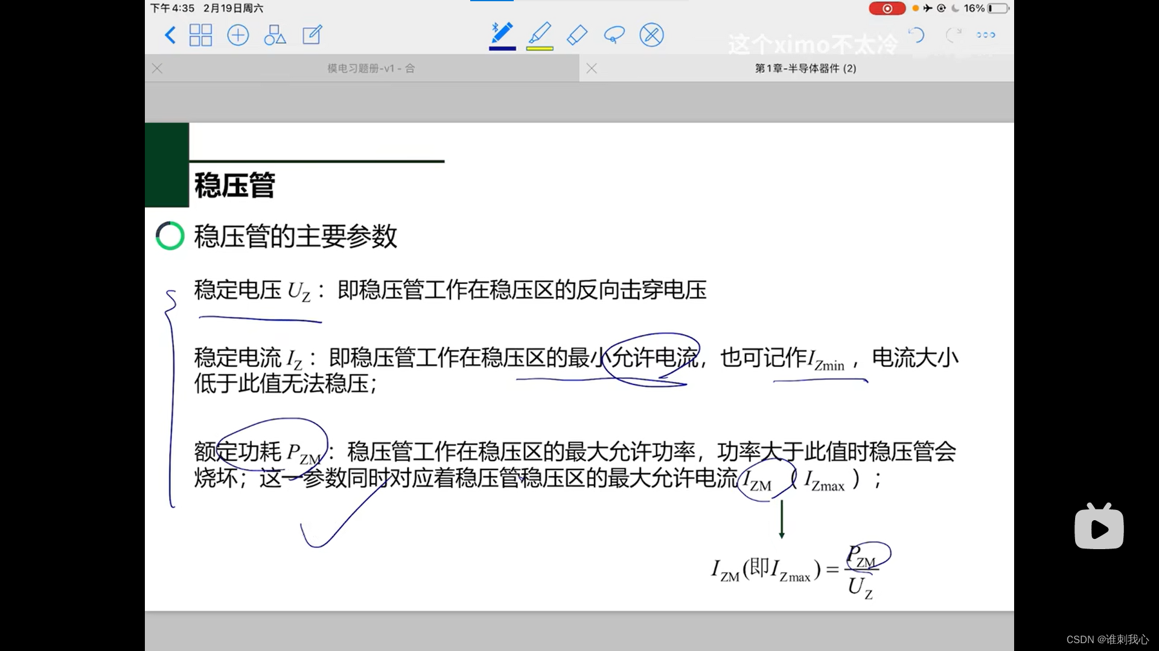Image resolution: width=1159 pixels, height=651 pixels.
Task: Redo the last undone stroke
Action: pos(953,35)
